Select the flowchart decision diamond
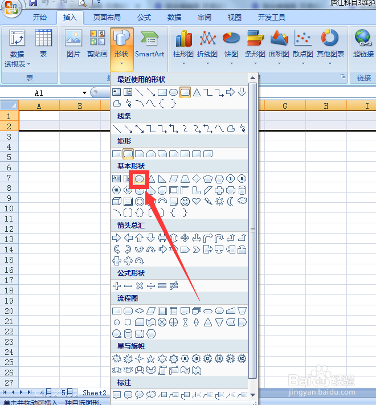This screenshot has height=405, width=376. [140, 310]
